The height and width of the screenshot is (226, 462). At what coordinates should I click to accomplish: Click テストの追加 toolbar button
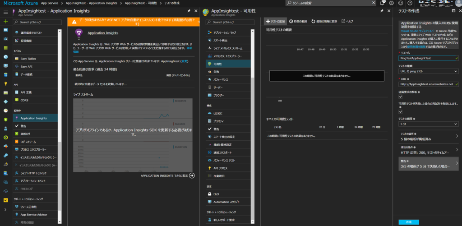[276, 22]
